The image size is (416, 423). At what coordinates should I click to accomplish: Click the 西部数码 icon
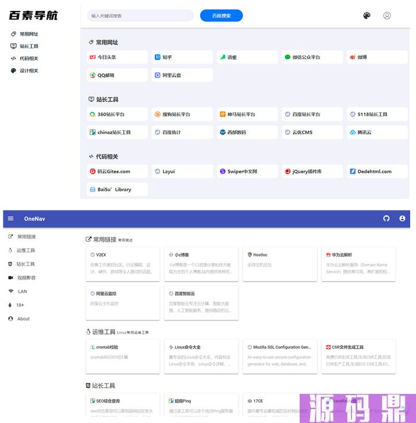pos(223,132)
